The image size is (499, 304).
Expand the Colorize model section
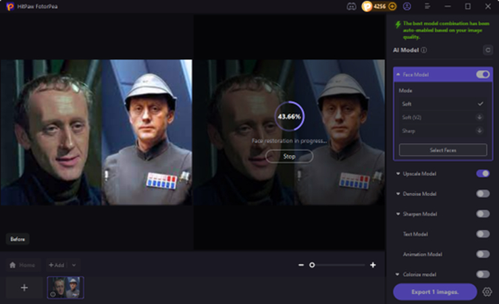[398, 274]
